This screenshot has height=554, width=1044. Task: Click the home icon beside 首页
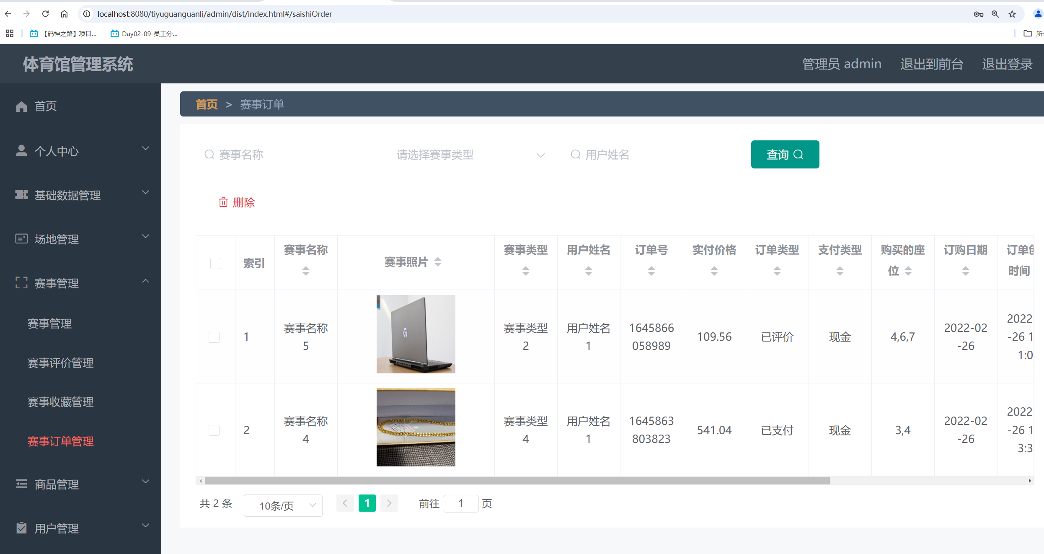pyautogui.click(x=21, y=106)
